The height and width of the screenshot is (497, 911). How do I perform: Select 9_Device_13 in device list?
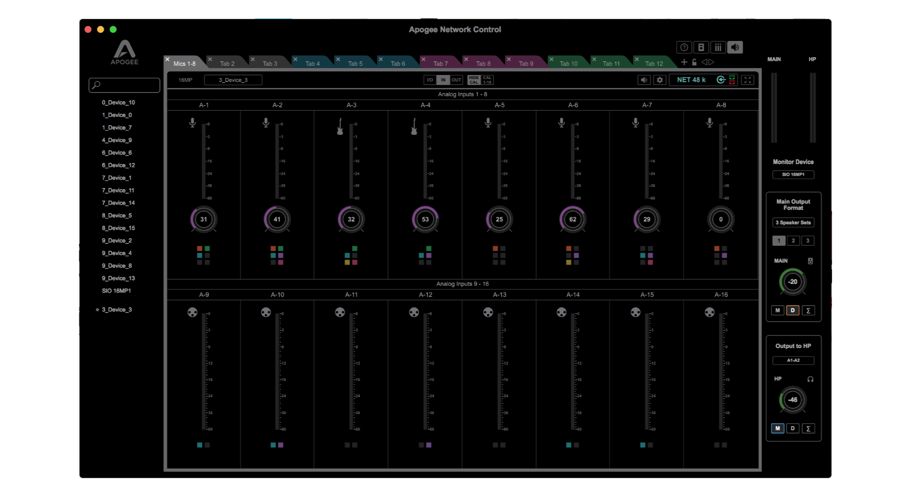(x=118, y=278)
